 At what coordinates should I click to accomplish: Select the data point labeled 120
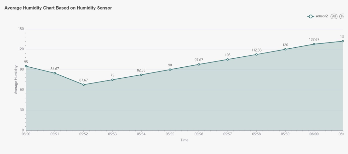tap(285, 49)
